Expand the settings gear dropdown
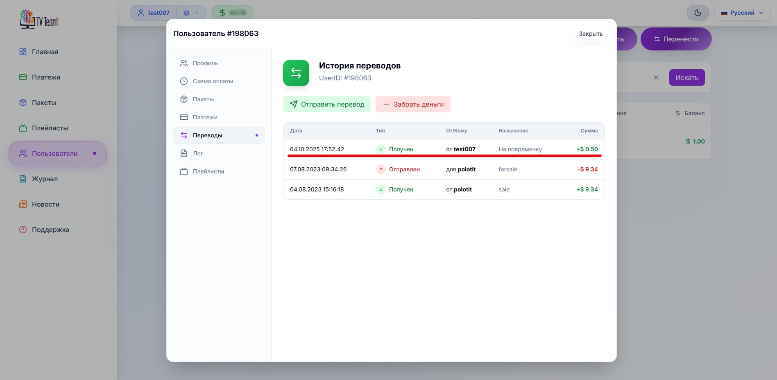 coord(191,13)
